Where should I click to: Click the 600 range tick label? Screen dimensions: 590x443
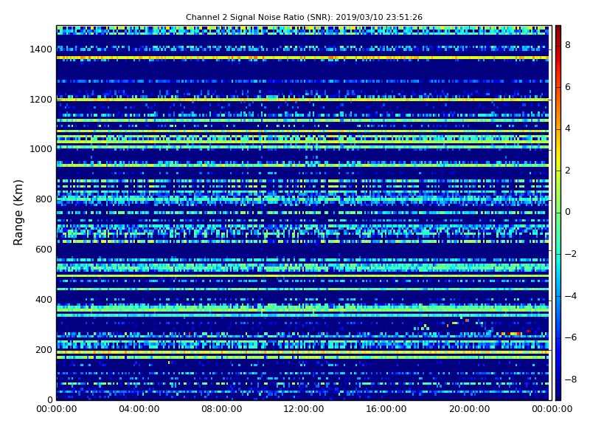(x=44, y=250)
